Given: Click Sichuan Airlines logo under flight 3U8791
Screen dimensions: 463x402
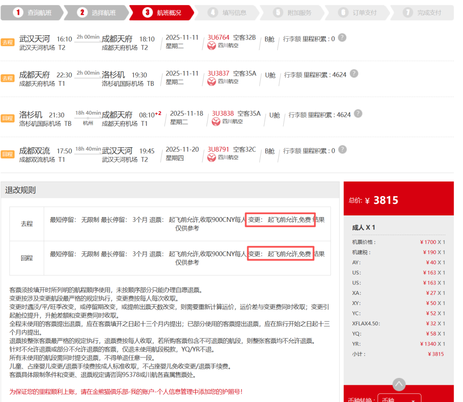Looking at the screenshot, I should 211,158.
